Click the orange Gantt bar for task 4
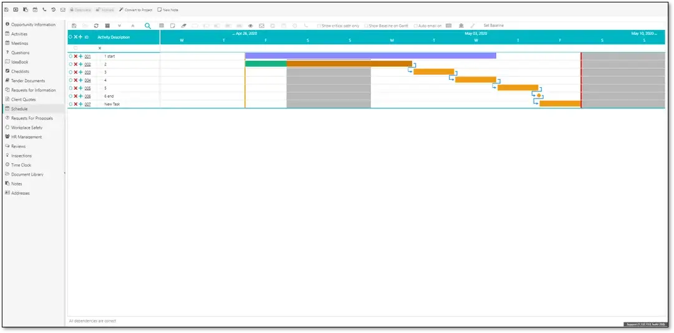 (475, 80)
